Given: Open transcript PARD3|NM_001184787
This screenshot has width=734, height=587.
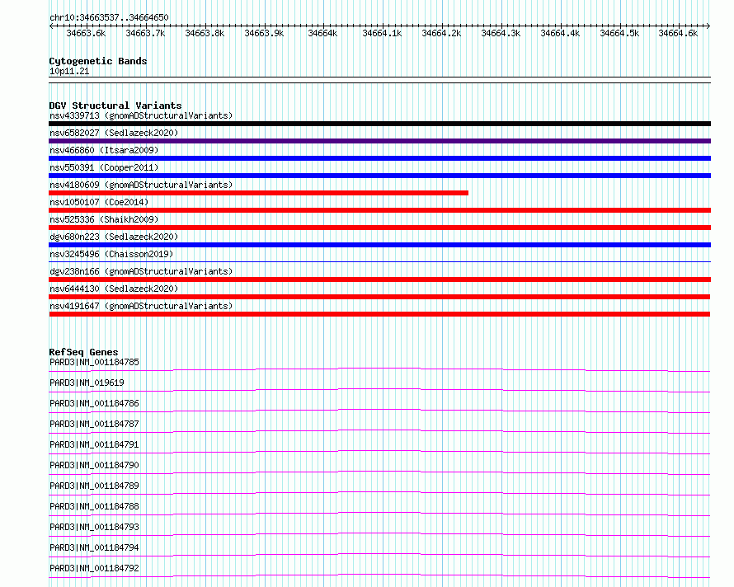Looking at the screenshot, I should pyautogui.click(x=94, y=424).
